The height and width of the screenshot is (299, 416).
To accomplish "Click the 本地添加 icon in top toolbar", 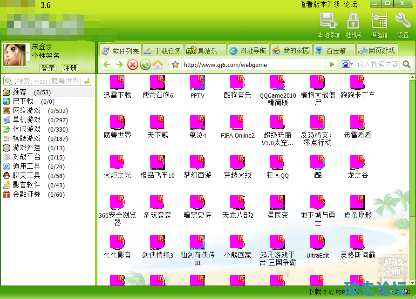I will [328, 21].
